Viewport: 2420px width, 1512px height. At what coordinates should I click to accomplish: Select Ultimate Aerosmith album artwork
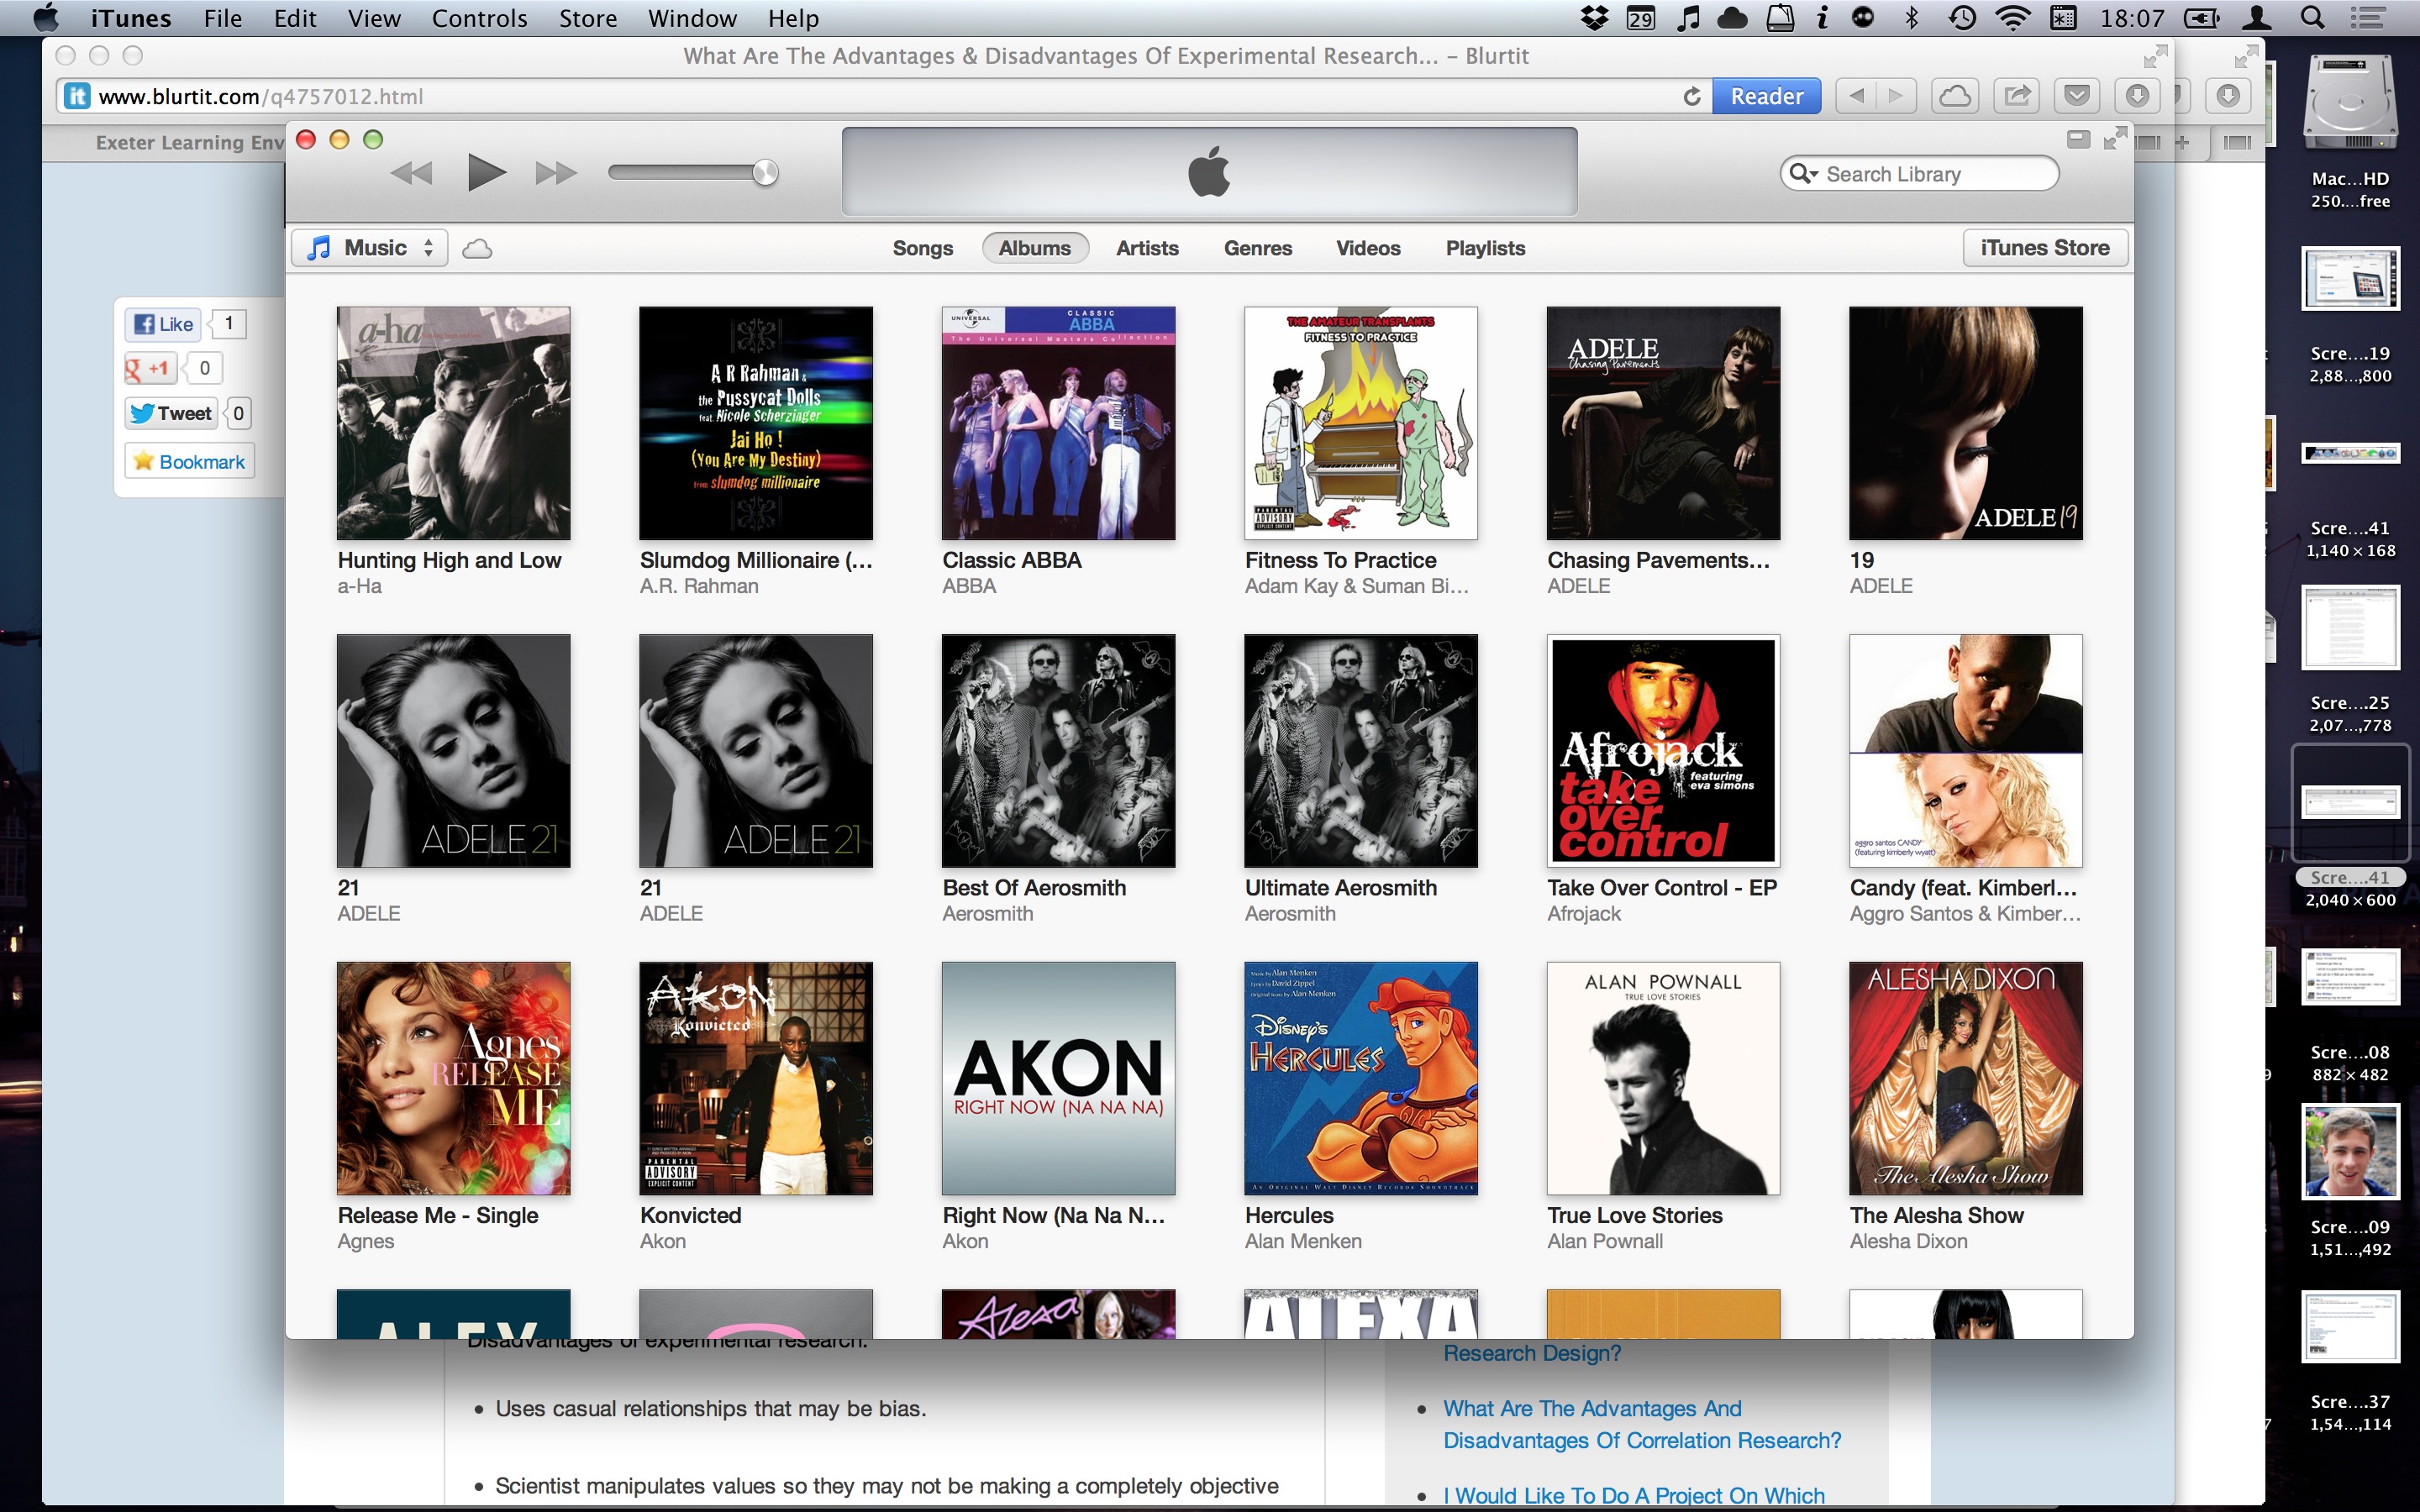tap(1361, 751)
